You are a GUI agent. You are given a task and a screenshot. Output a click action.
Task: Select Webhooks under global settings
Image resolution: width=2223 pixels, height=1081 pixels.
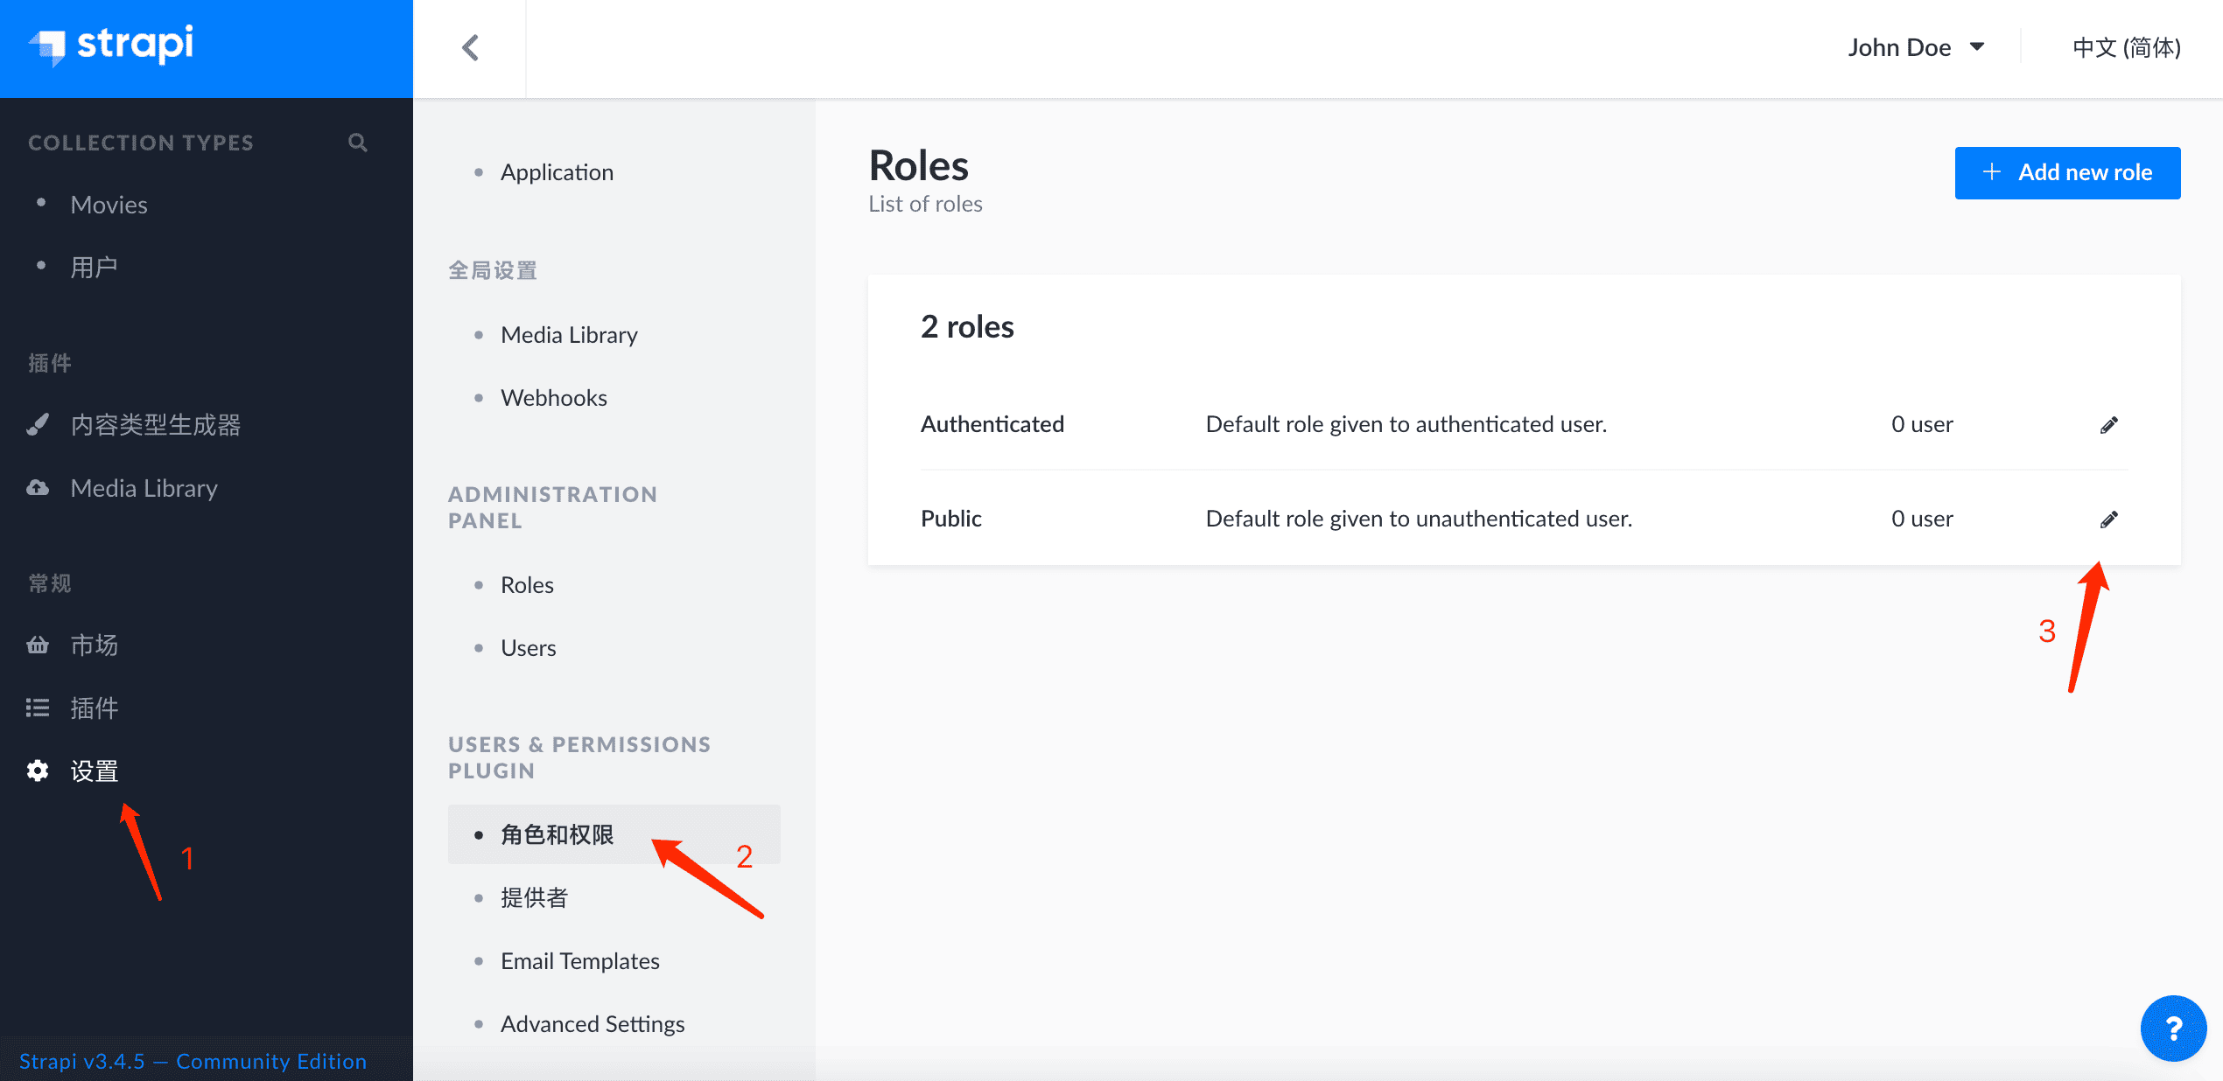553,398
